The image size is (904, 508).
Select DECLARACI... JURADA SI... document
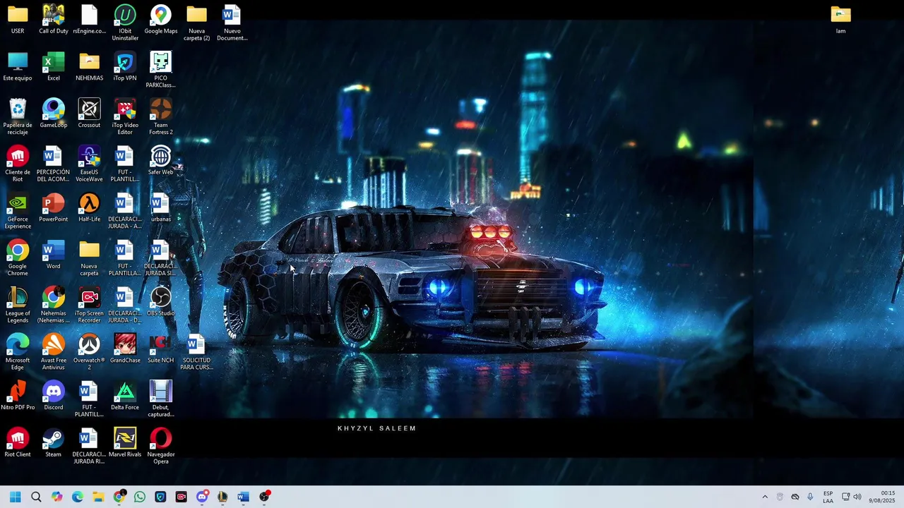point(161,258)
